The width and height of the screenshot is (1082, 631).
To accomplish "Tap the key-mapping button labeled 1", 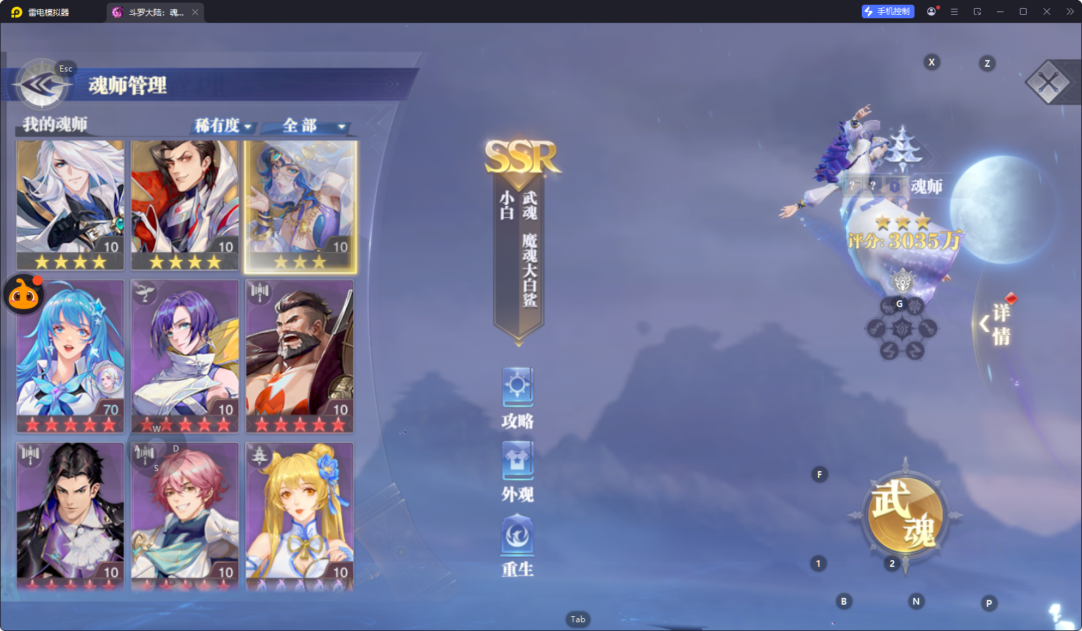I will pyautogui.click(x=818, y=564).
